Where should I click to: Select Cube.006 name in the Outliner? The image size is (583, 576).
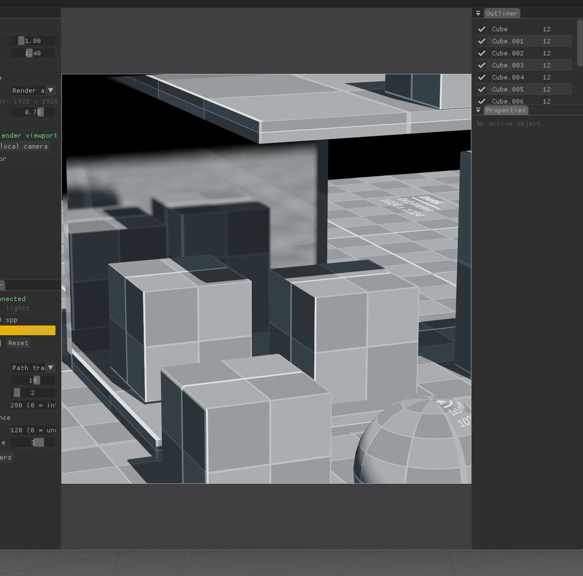coord(508,101)
